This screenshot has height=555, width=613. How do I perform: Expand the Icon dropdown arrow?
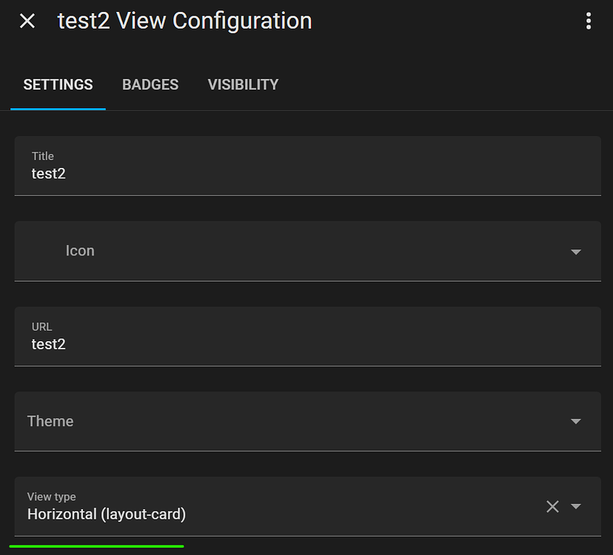(x=575, y=252)
